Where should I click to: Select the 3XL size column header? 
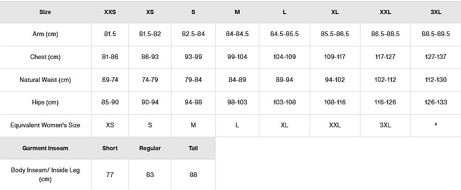coord(436,12)
